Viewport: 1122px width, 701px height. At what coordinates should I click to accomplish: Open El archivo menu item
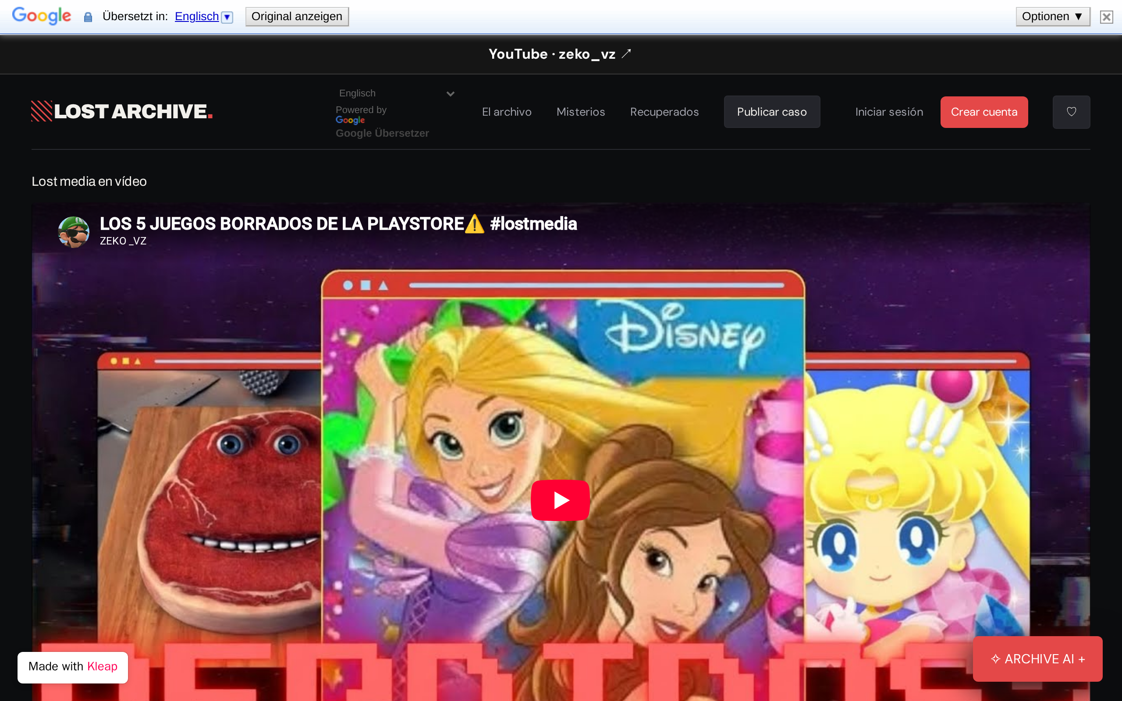(x=507, y=112)
